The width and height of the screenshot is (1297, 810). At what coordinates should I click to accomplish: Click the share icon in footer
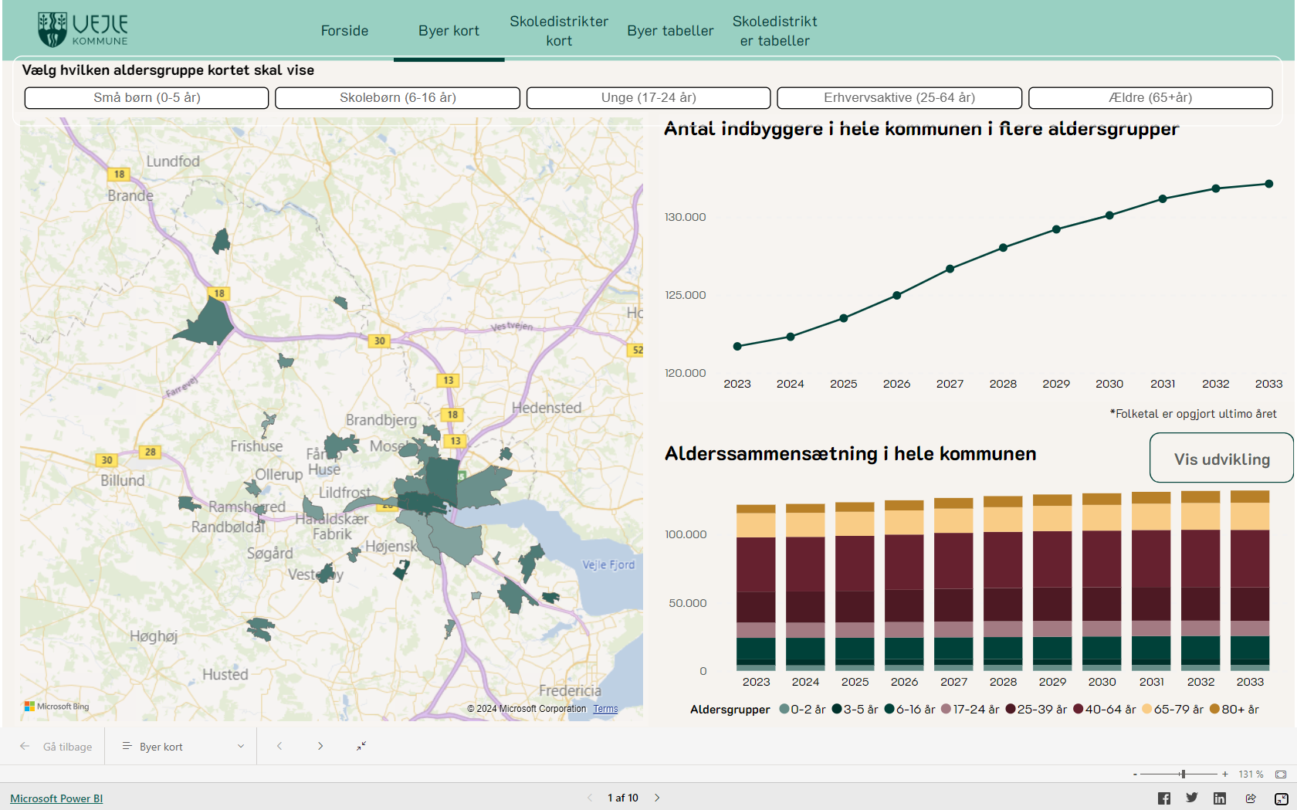1251,798
